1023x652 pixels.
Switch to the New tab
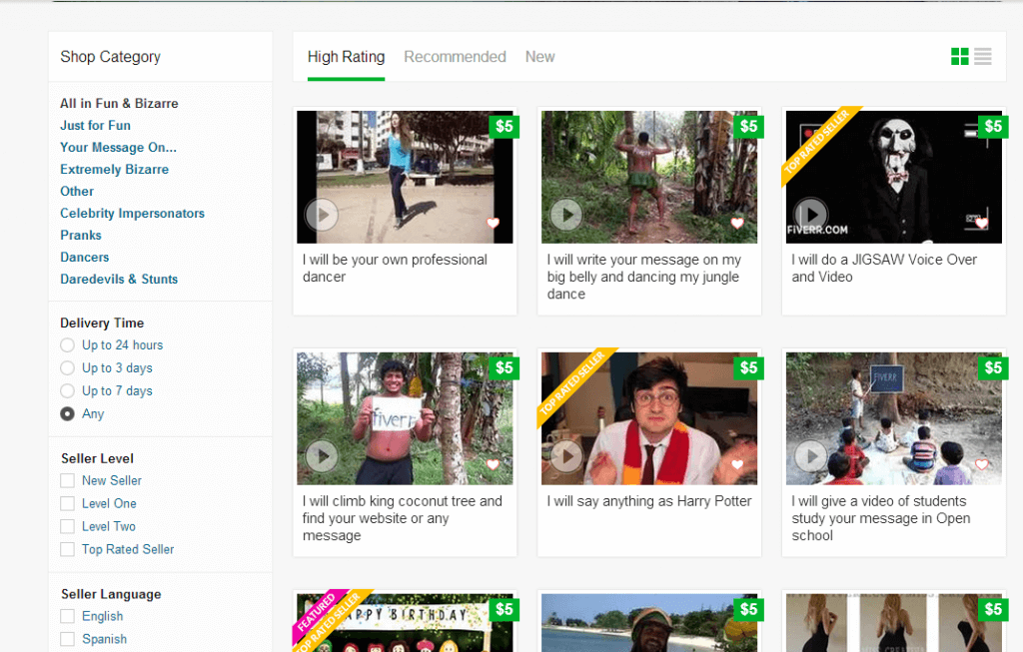pyautogui.click(x=540, y=57)
